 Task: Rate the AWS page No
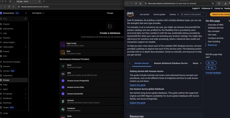[211, 68]
